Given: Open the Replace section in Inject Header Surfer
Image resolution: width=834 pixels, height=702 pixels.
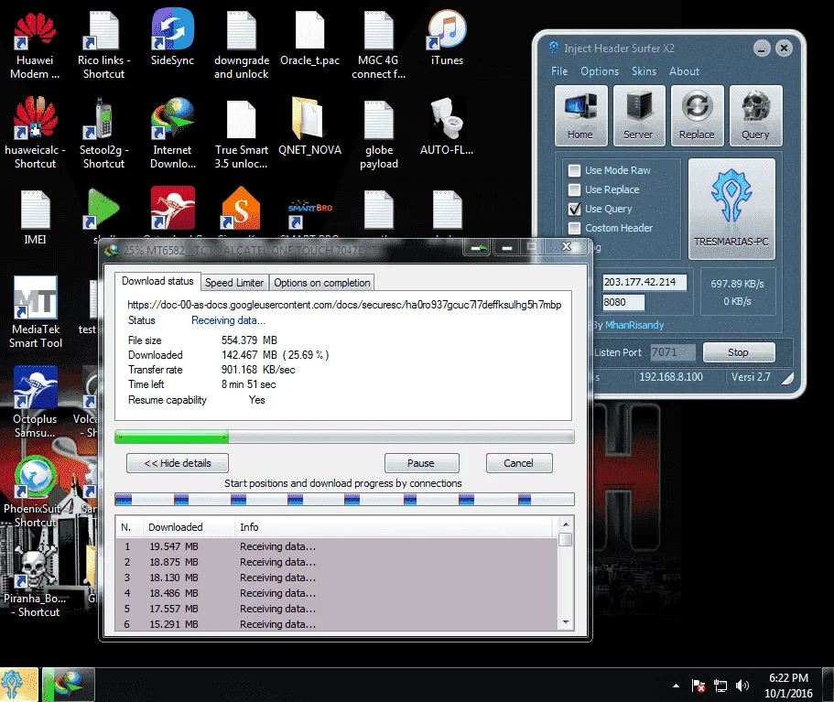Looking at the screenshot, I should pos(697,115).
